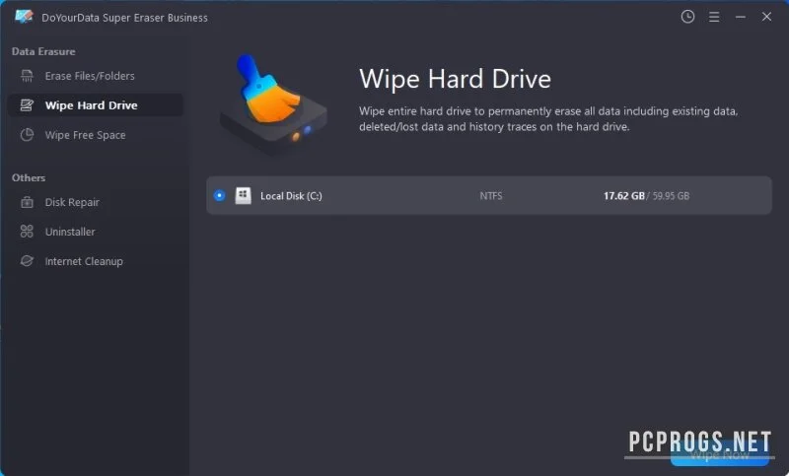Image resolution: width=789 pixels, height=476 pixels.
Task: Click the Wipe Now button
Action: [720, 455]
